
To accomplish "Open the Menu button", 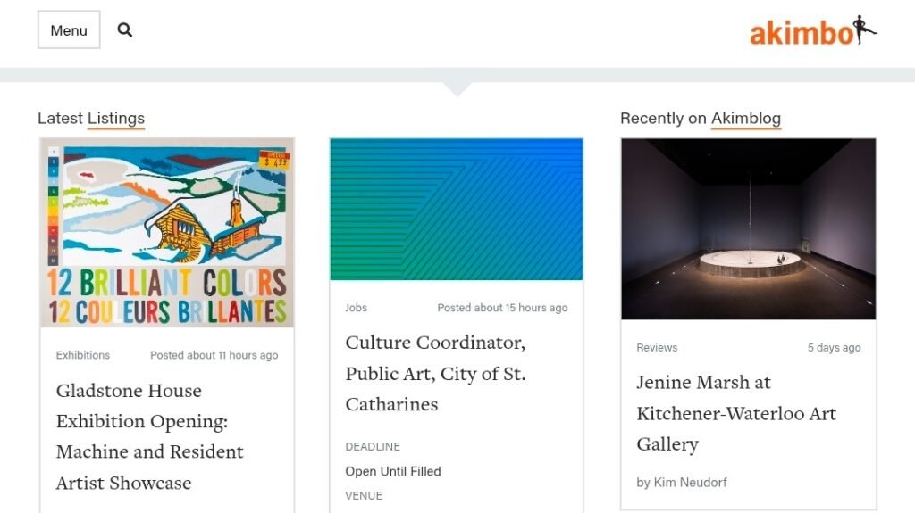I will click(x=69, y=30).
